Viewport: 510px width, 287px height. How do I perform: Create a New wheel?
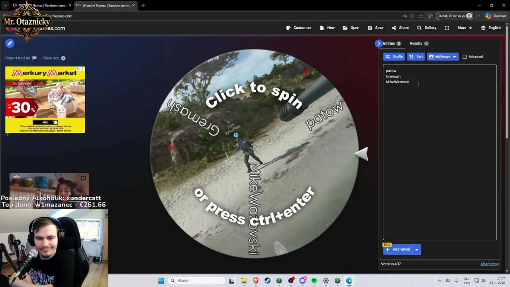pyautogui.click(x=327, y=28)
